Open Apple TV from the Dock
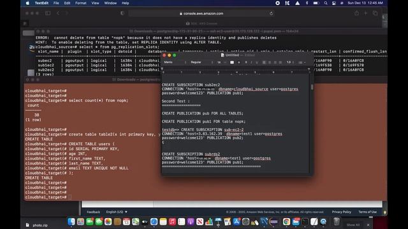Viewport: 408px width, 229px height. click(x=145, y=222)
